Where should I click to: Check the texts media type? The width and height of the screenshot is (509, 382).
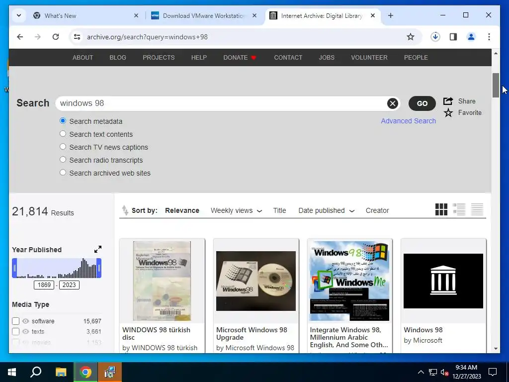tap(15, 332)
